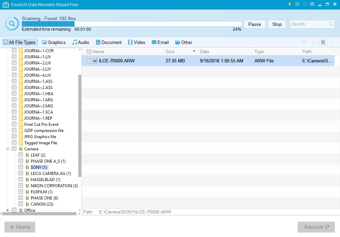Screen dimensions: 340x237
Task: Click the yellow upgrade arrow icon
Action: point(289,4)
